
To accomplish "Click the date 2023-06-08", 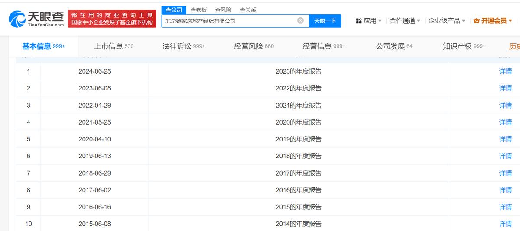I will pos(95,88).
